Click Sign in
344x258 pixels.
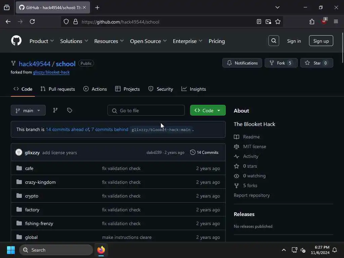pyautogui.click(x=294, y=41)
